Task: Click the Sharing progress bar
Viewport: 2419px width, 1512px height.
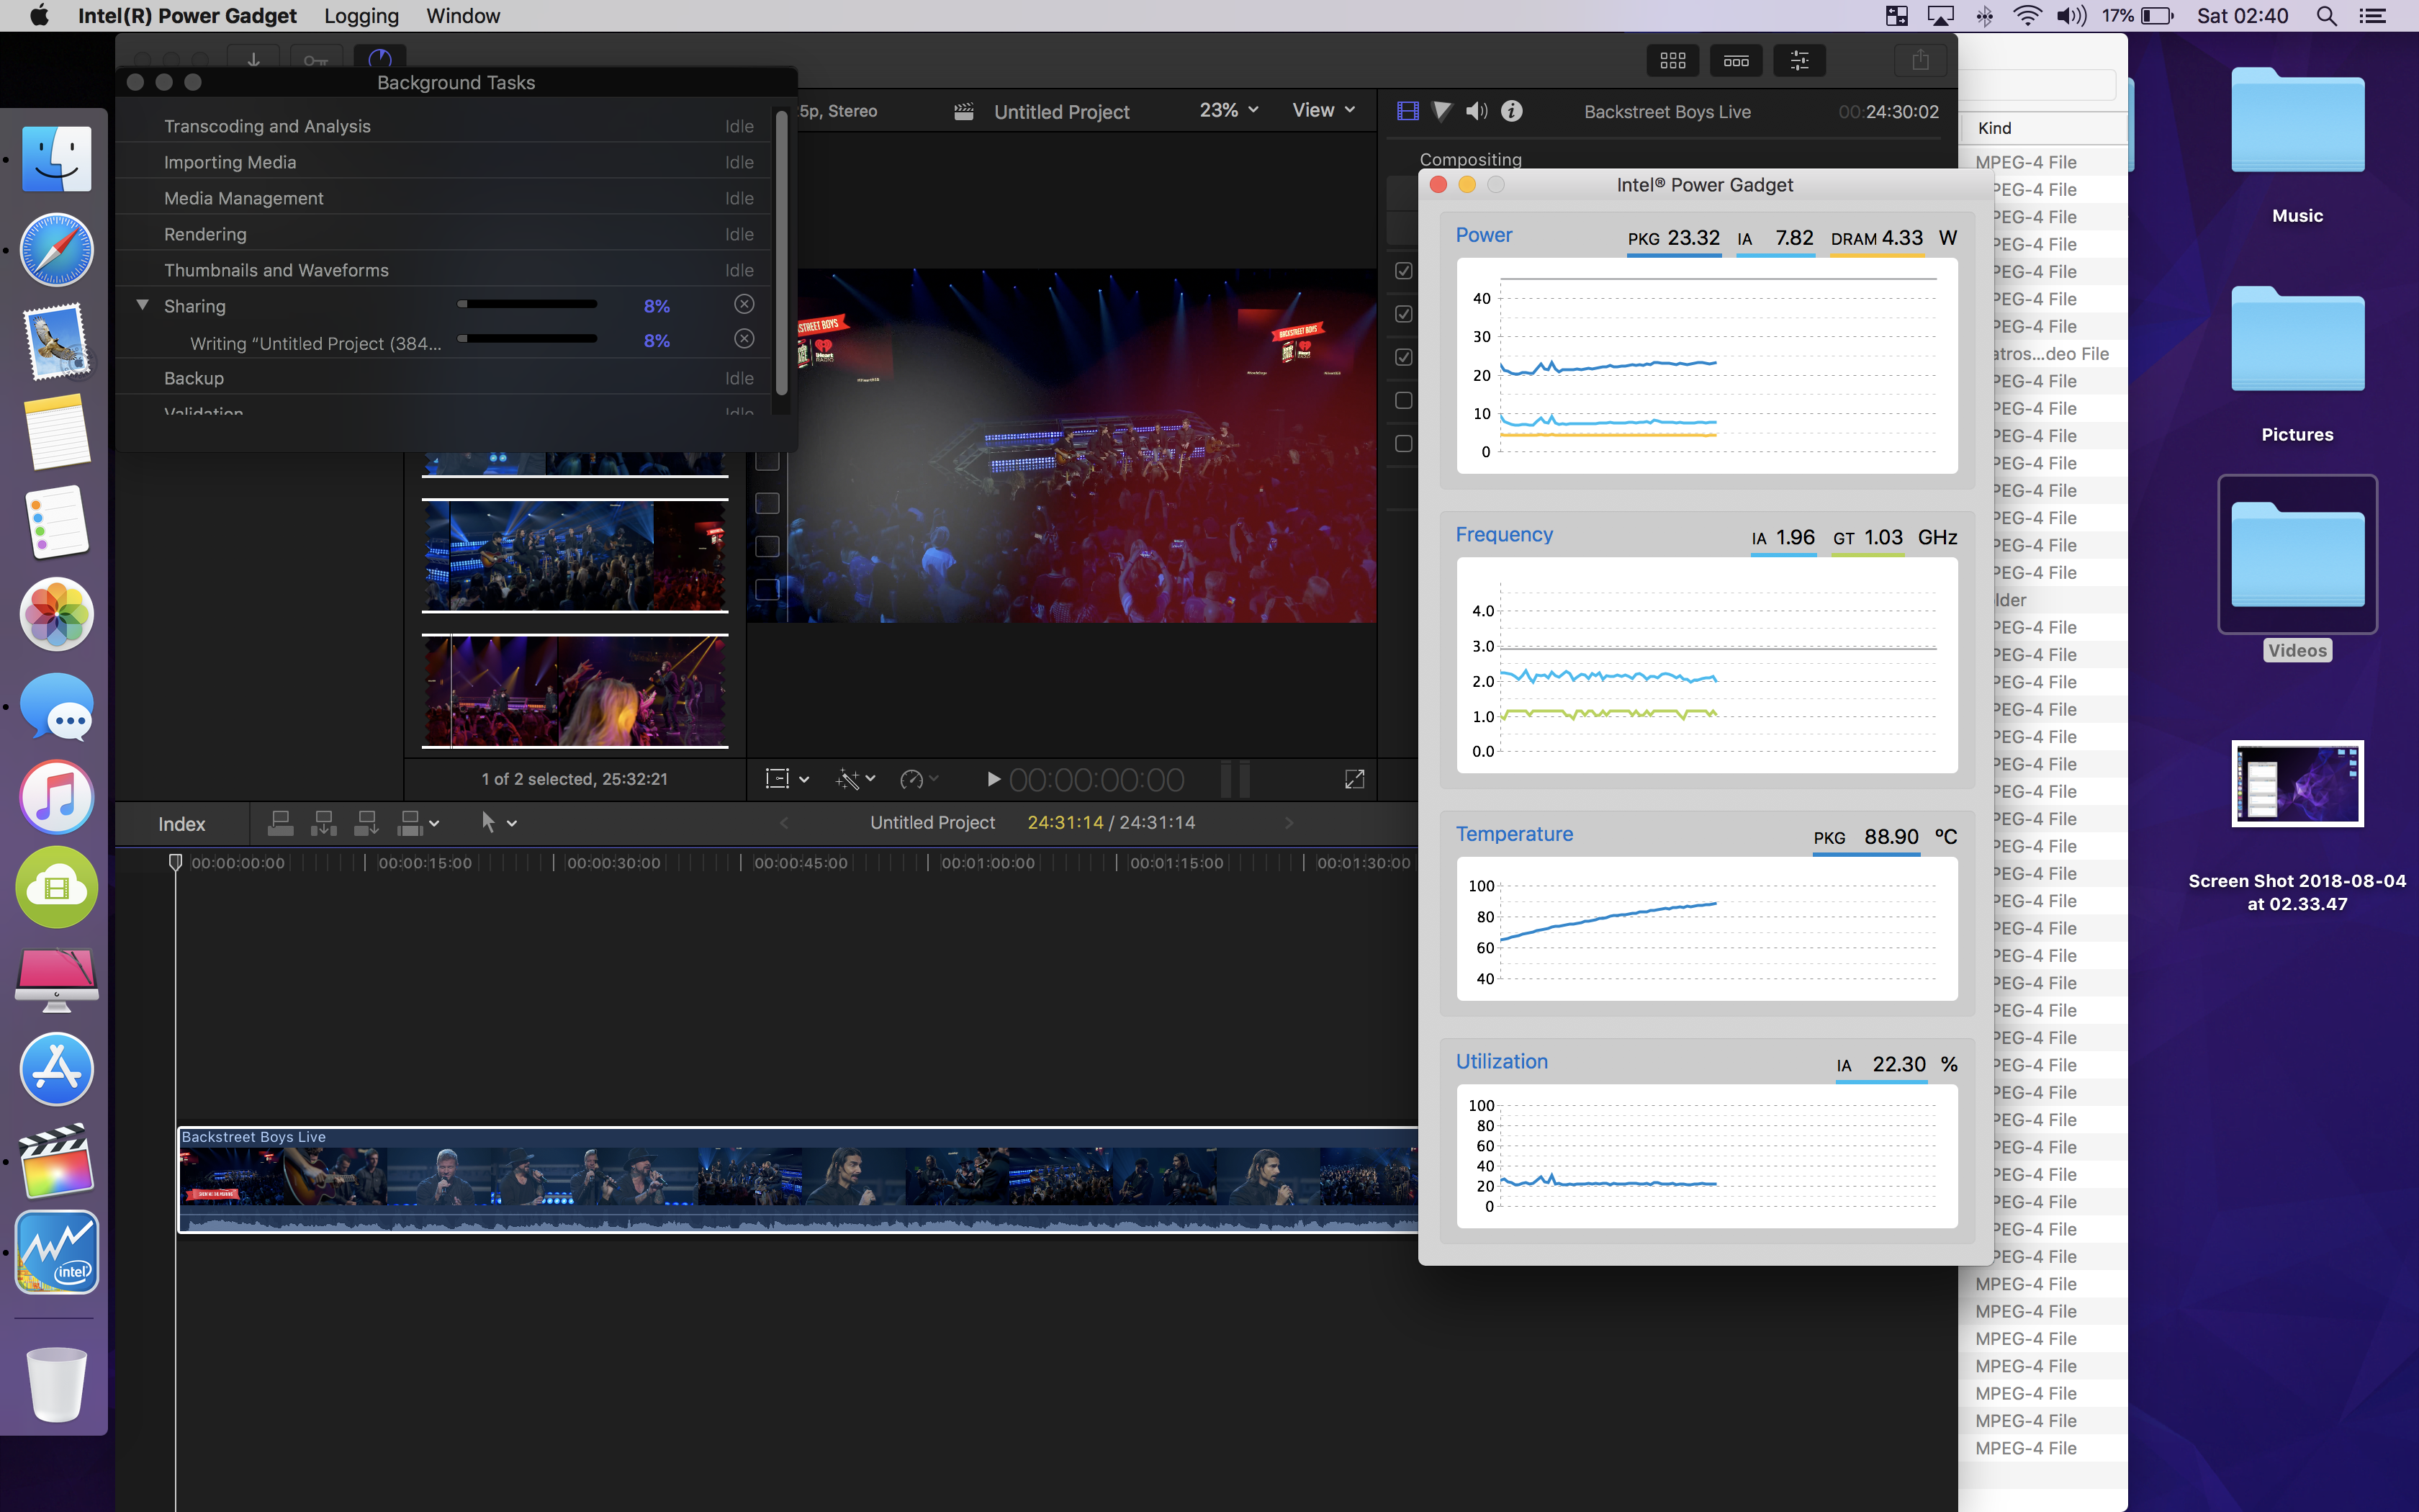Action: tap(527, 304)
